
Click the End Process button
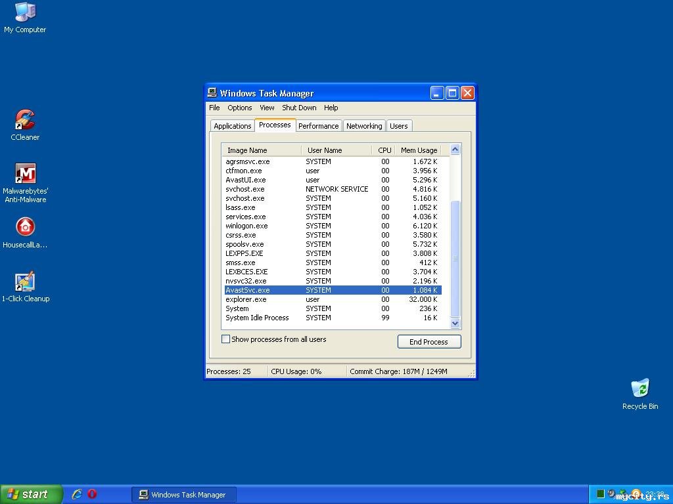tap(429, 341)
